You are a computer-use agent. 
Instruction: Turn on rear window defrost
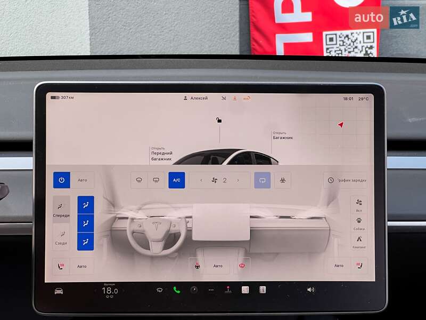pyautogui.click(x=156, y=180)
